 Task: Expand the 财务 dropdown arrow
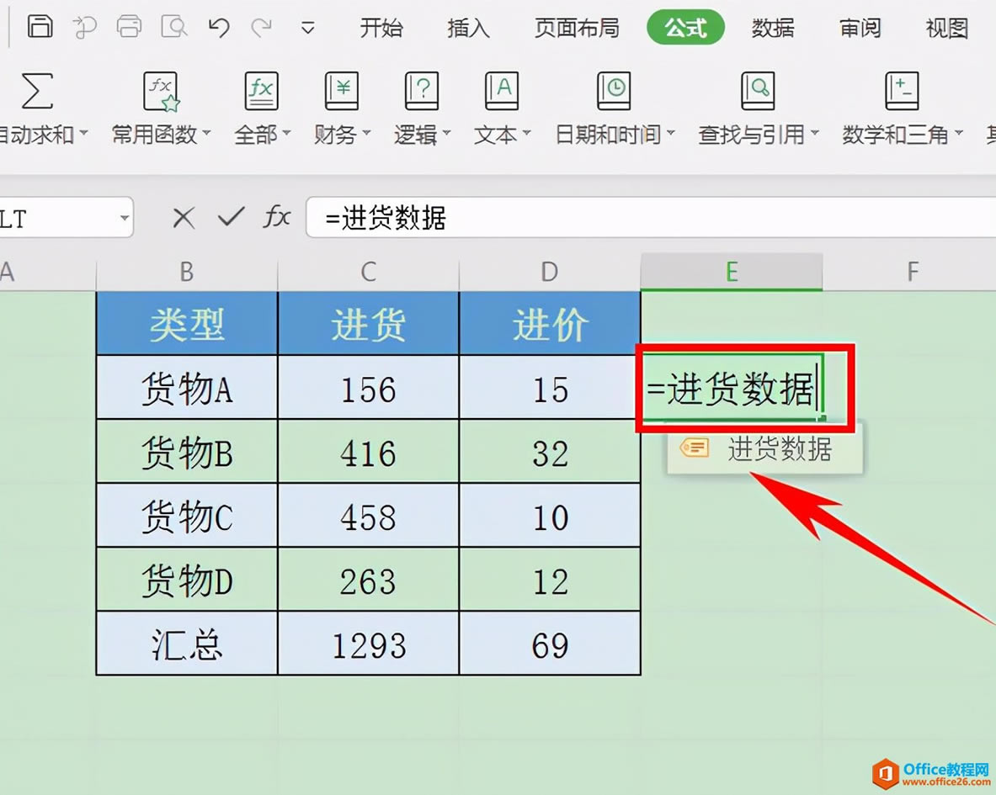coord(366,134)
